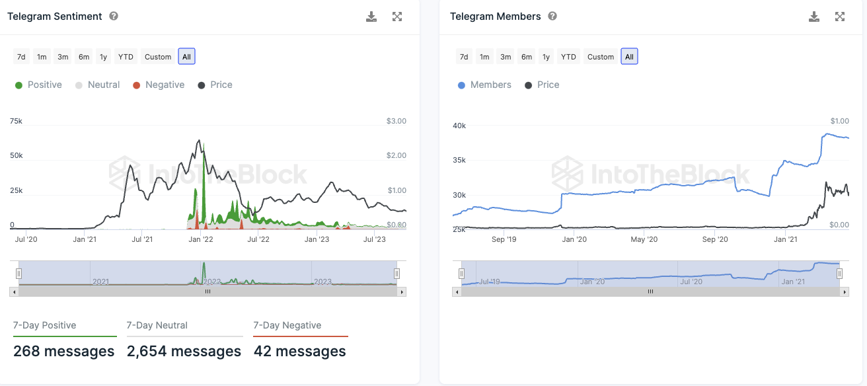867x386 pixels.
Task: Expand Telegram Sentiment chart to fullscreen
Action: (x=397, y=17)
